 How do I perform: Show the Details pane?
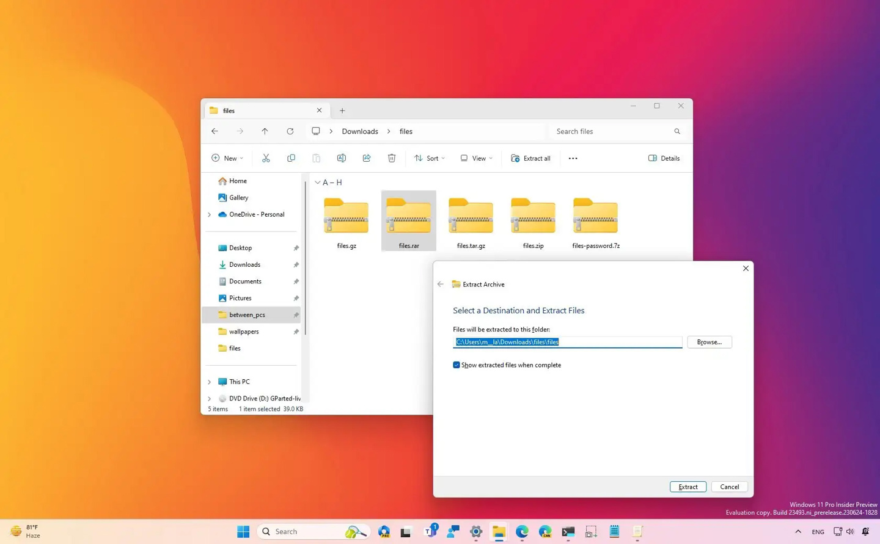[x=664, y=158]
